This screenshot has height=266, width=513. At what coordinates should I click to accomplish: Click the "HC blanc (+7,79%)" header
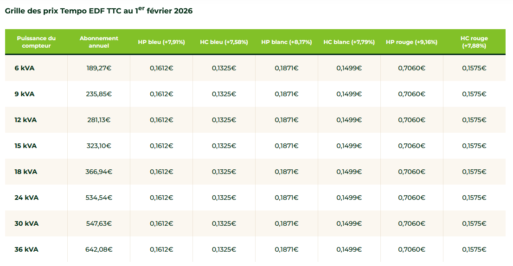(349, 42)
